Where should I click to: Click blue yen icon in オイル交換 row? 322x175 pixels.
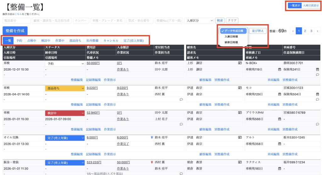pyautogui.click(x=152, y=138)
